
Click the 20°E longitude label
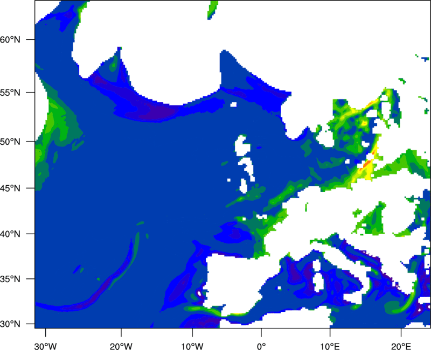[401, 346]
